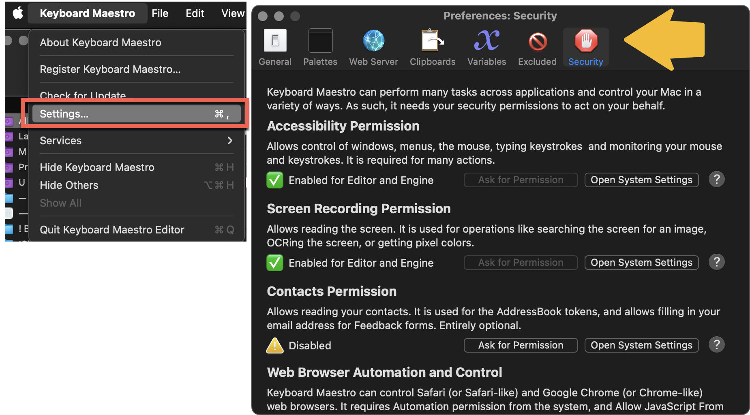Click the Web Browser Automation and Control heading

pyautogui.click(x=384, y=372)
